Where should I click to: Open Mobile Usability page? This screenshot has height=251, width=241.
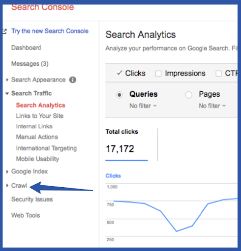click(x=38, y=159)
